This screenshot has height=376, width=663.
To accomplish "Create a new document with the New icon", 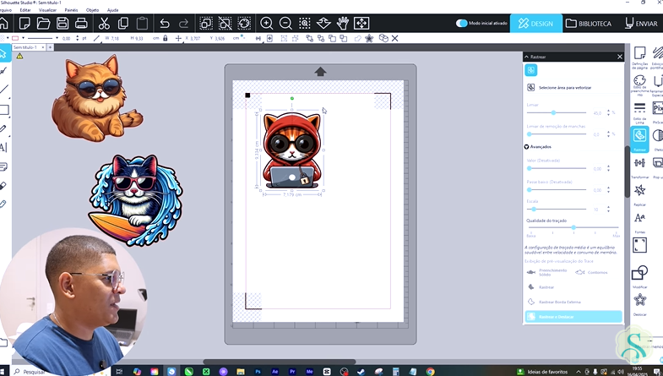I will [x=24, y=24].
